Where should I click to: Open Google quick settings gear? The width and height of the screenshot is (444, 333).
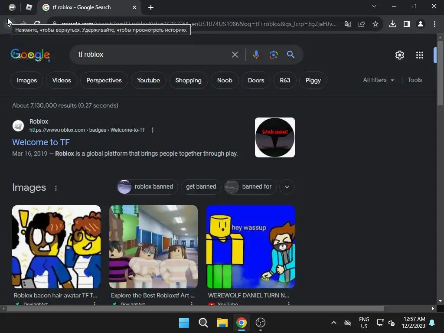click(x=399, y=55)
